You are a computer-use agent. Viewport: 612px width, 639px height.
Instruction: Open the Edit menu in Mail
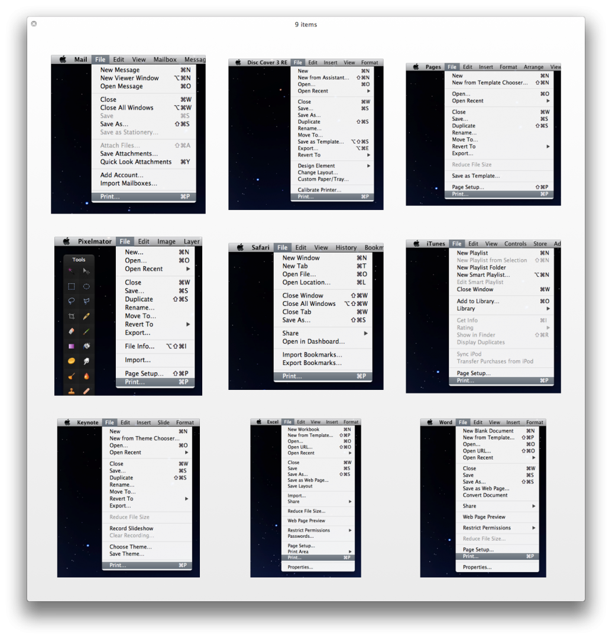click(118, 60)
